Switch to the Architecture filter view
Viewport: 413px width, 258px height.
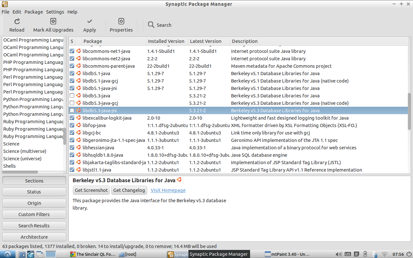click(34, 237)
